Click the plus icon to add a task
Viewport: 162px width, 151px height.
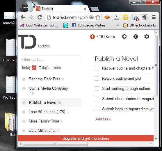[124, 37]
